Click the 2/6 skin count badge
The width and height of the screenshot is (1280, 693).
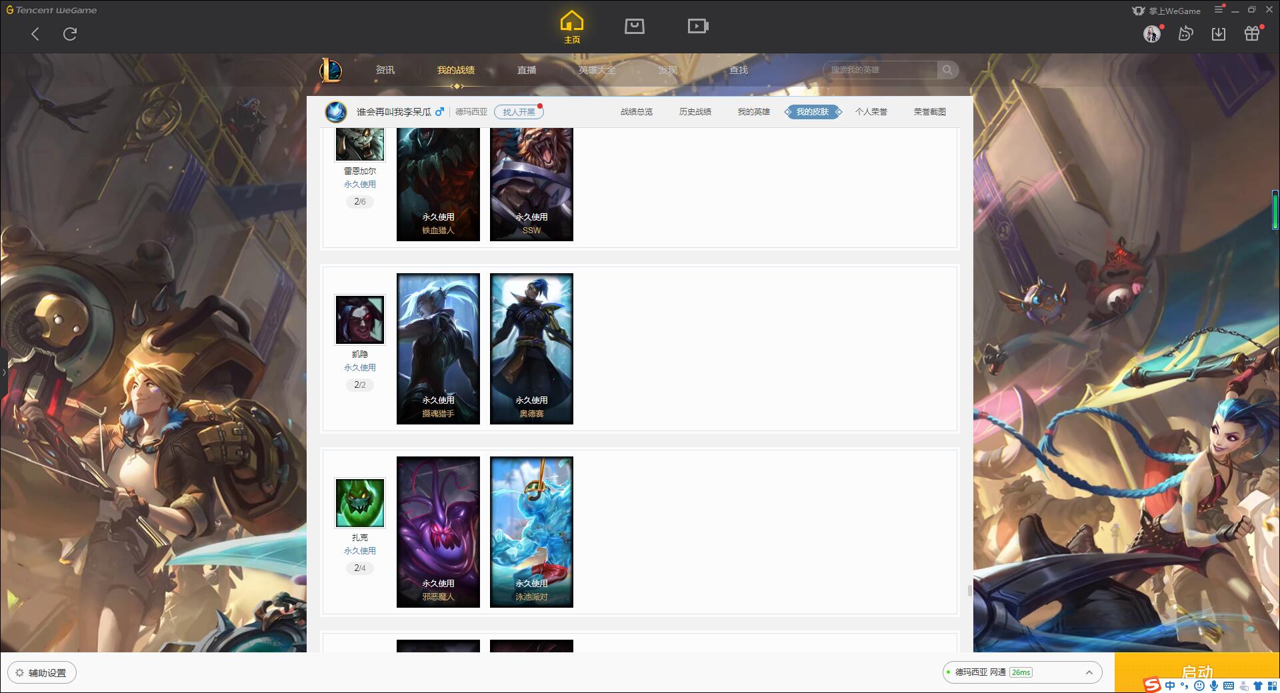(360, 201)
